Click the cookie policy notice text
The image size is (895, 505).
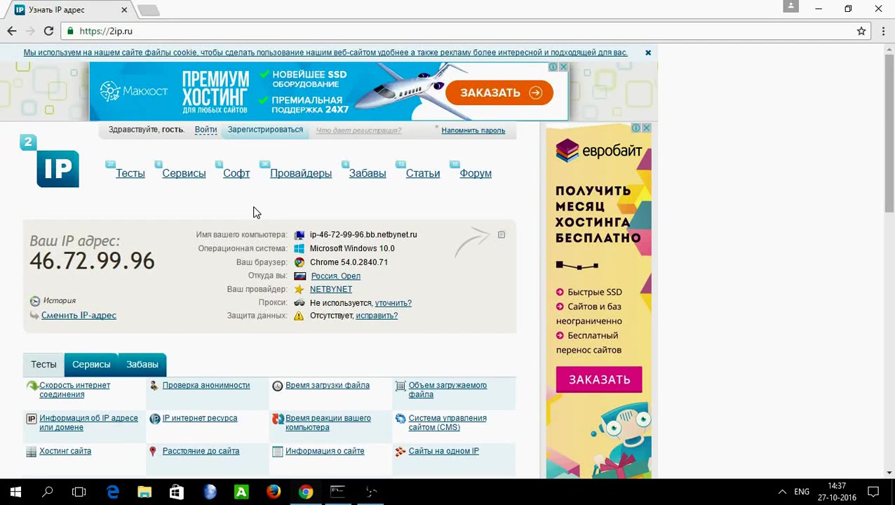click(325, 53)
